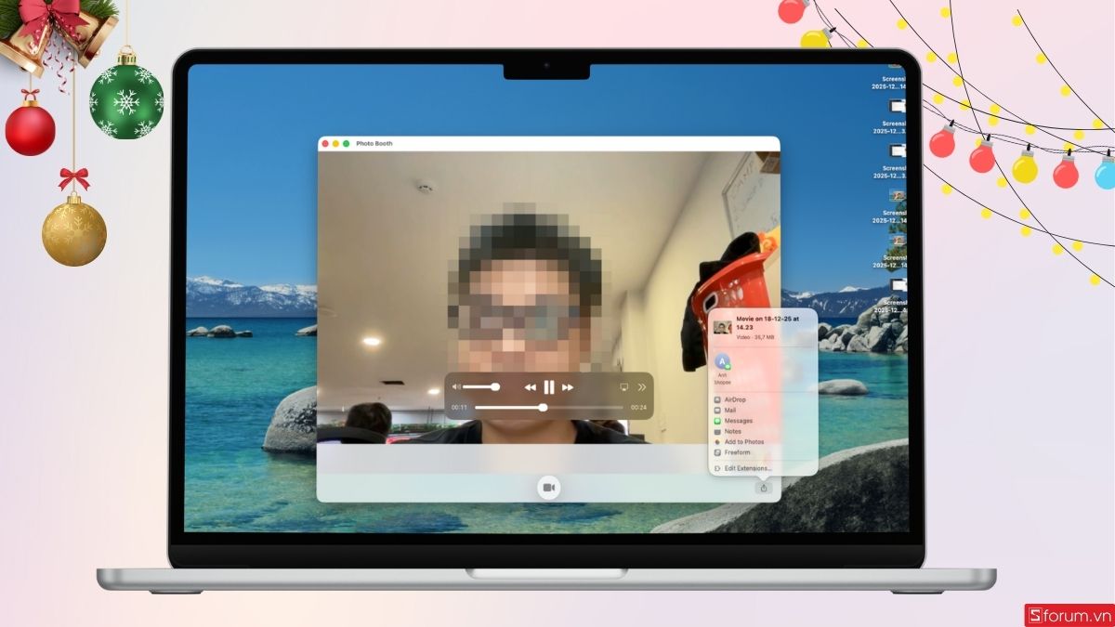Click the Movie on 18-12-25 header
The width and height of the screenshot is (1115, 627).
click(767, 322)
